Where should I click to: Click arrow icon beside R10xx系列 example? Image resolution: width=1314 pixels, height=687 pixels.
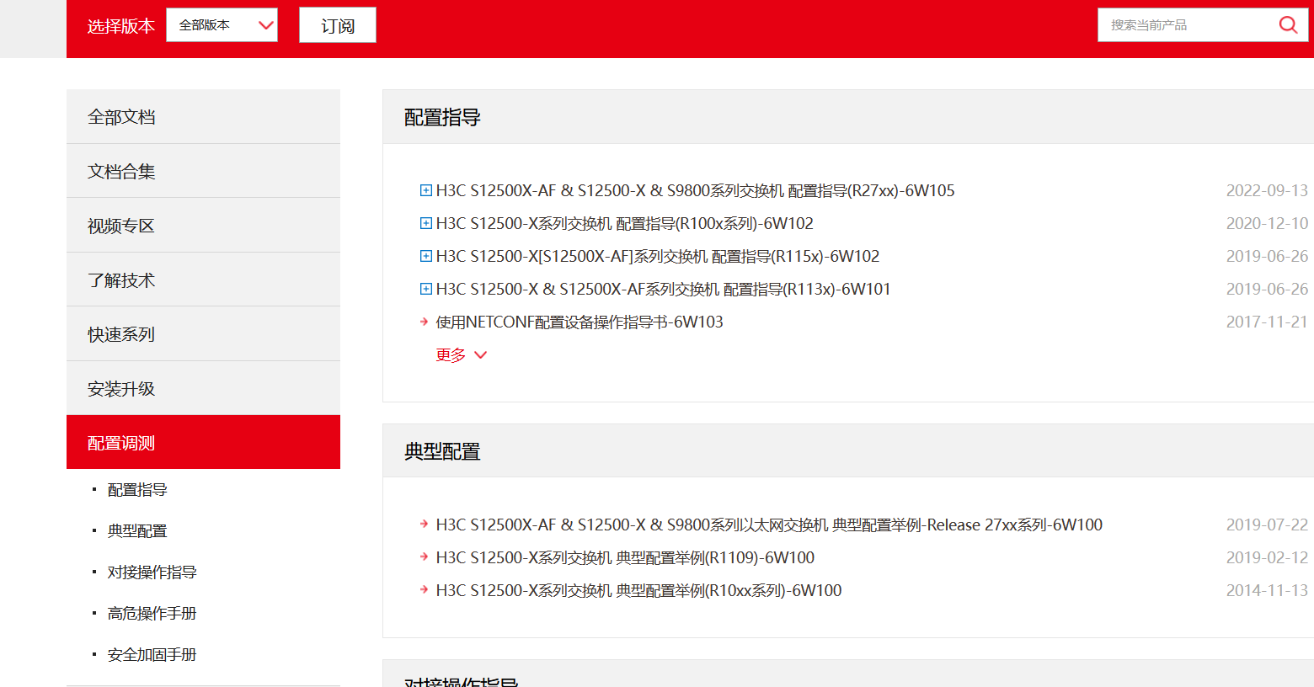point(425,589)
